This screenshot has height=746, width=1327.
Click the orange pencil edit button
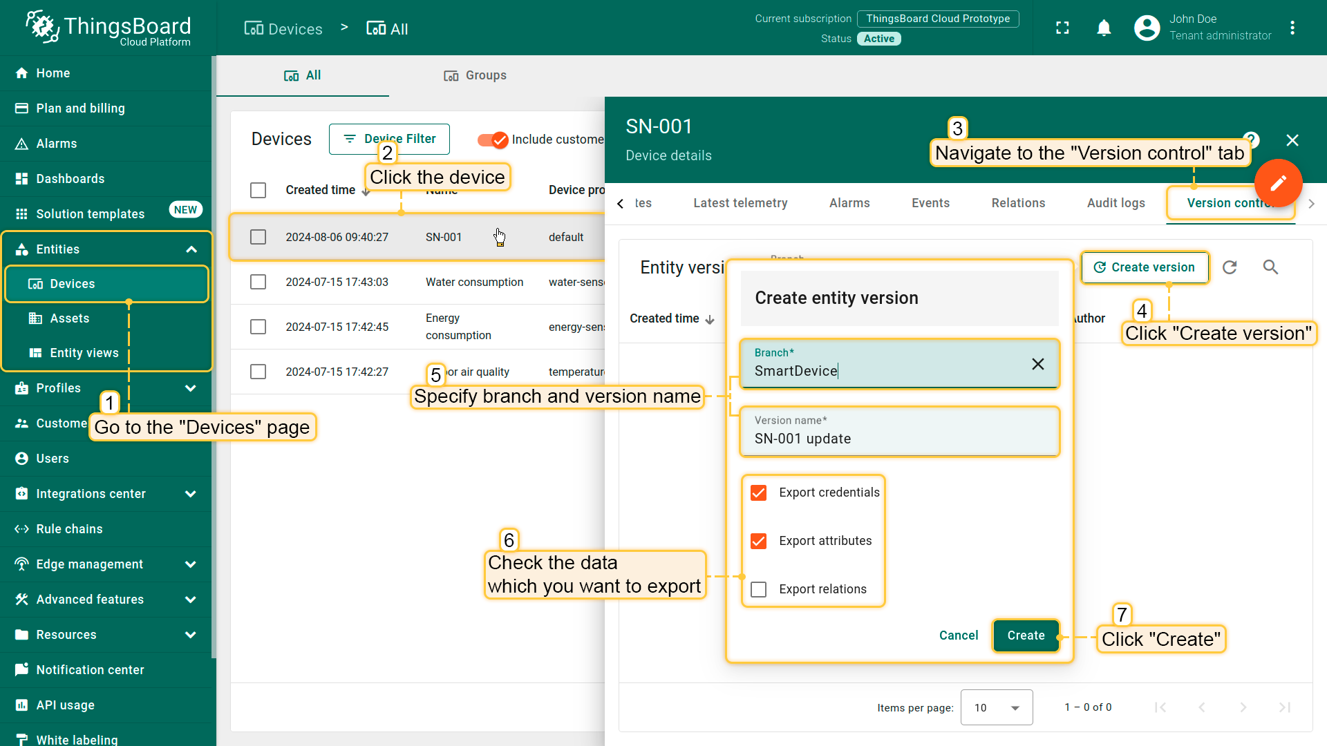pyautogui.click(x=1278, y=183)
